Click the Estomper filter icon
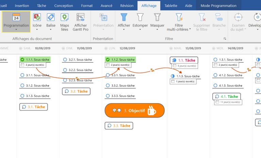This screenshot has height=158, width=261. (140, 18)
